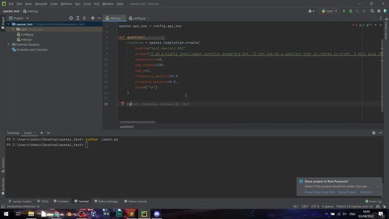
Task: Hide the Project tool window
Action: [x=99, y=18]
